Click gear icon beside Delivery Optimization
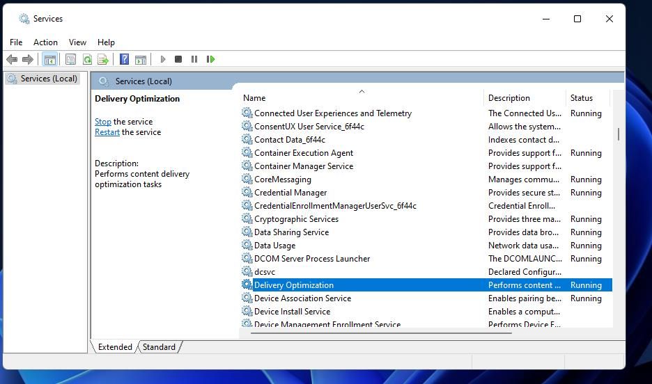This screenshot has height=384, width=652. coord(247,285)
